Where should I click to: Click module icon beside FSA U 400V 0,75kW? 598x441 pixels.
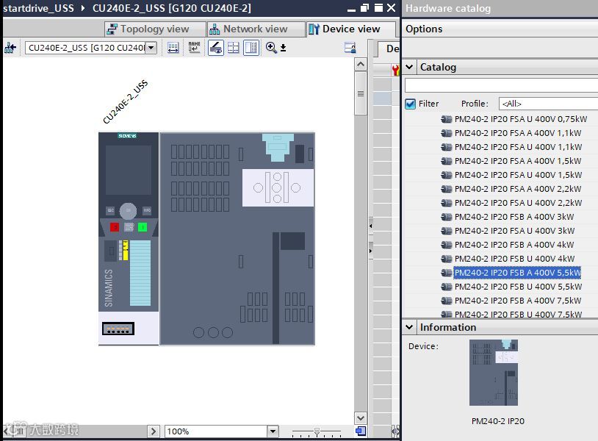tap(446, 119)
